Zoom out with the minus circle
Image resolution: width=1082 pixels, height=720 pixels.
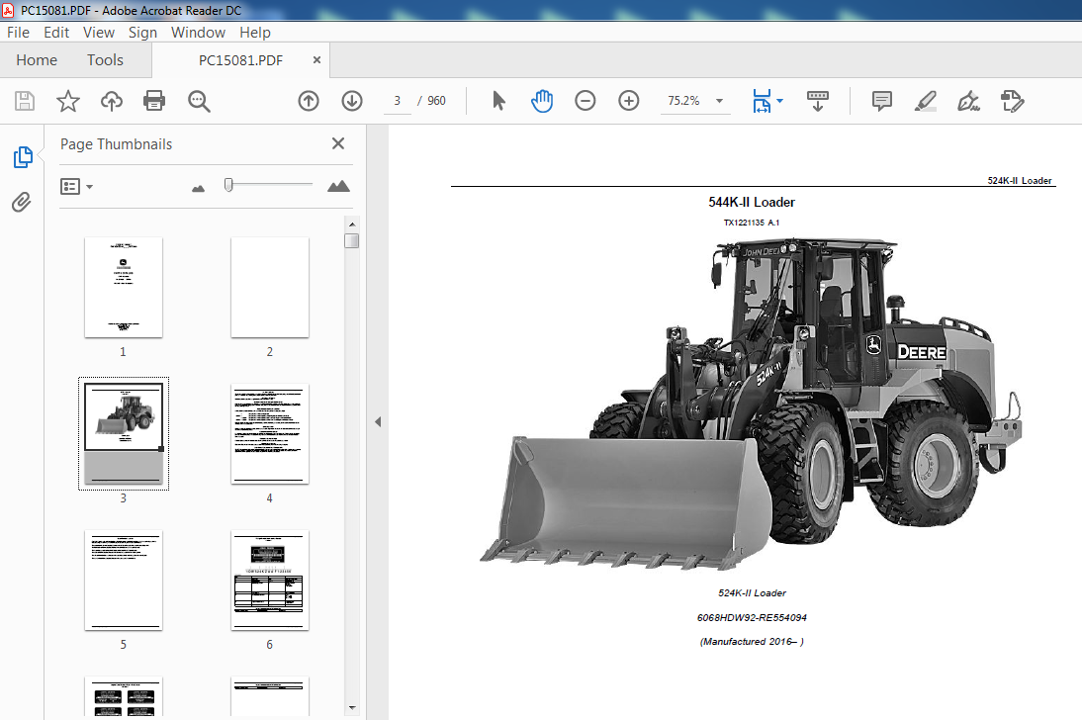pyautogui.click(x=586, y=101)
